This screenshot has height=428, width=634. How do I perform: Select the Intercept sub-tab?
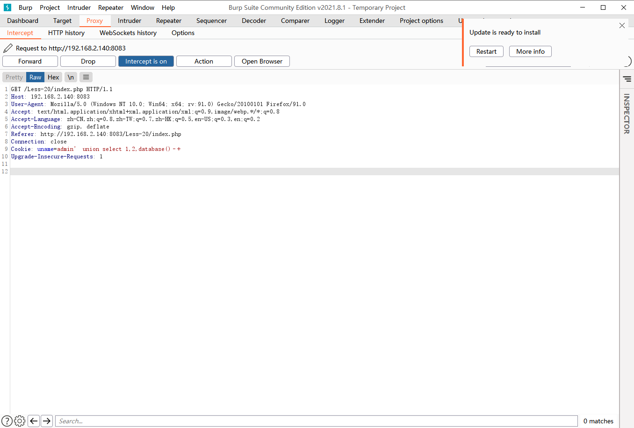tap(20, 33)
